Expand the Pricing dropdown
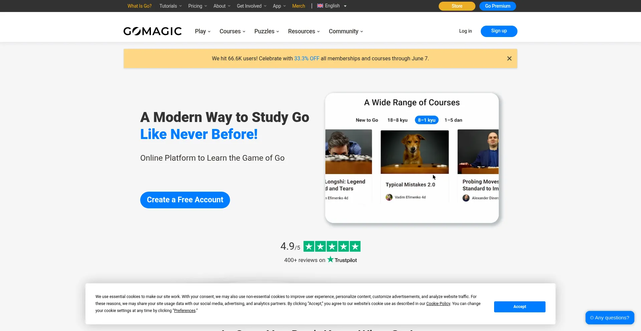Viewport: 641px width, 331px height. [x=198, y=6]
